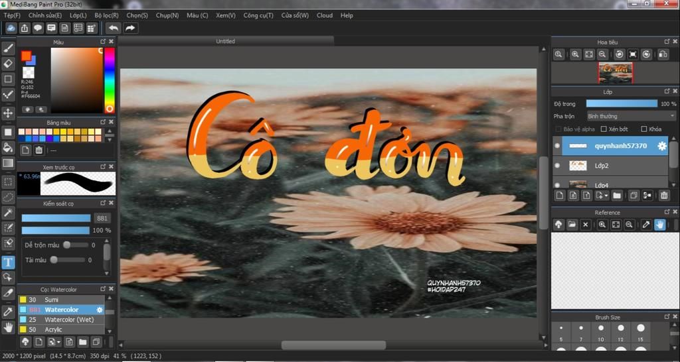Select the Acrylic brush

click(x=61, y=330)
